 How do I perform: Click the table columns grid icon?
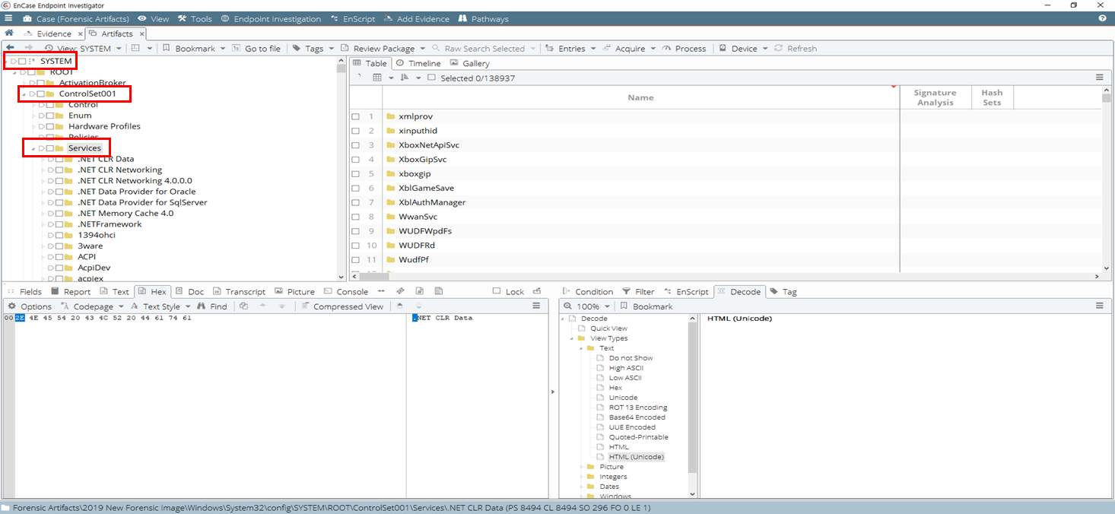[377, 78]
